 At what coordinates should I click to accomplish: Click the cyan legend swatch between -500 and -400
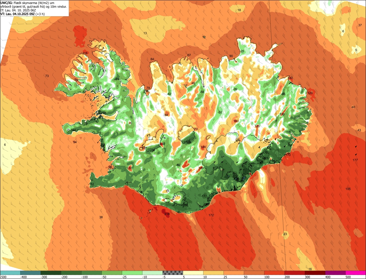coord(10,273)
